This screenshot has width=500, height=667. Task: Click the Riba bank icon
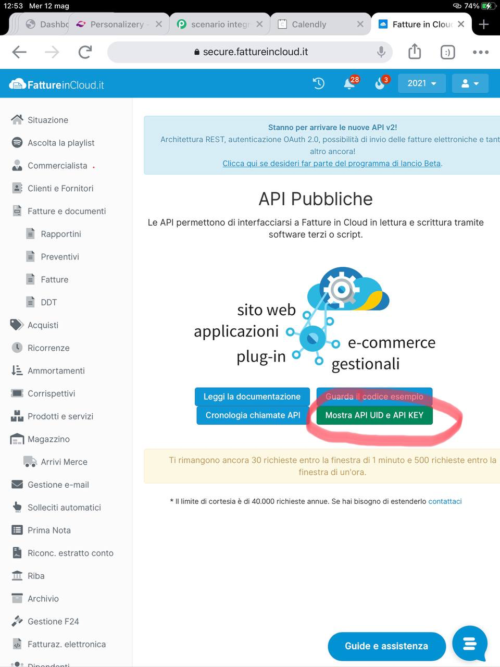(x=17, y=576)
